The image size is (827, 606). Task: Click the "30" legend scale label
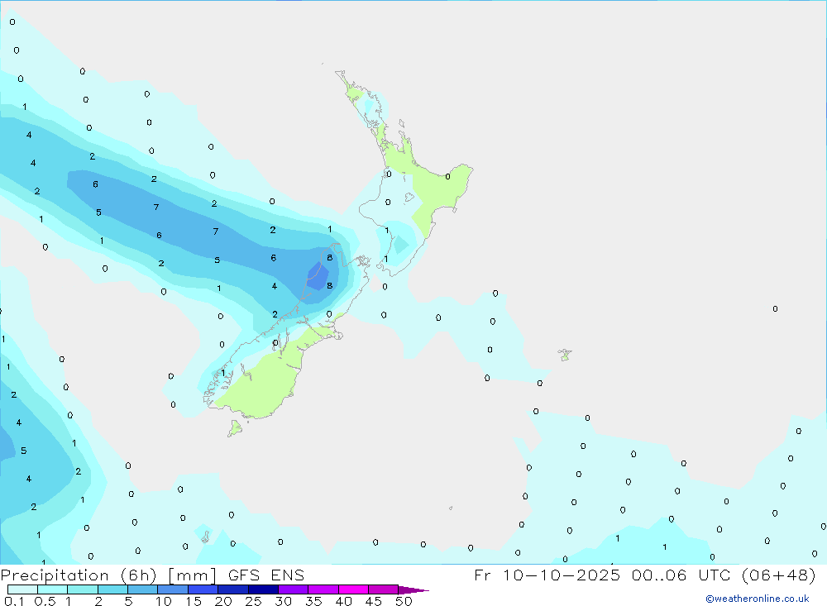[283, 601]
